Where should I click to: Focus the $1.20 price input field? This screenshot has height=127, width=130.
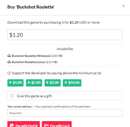pyautogui.click(x=65, y=35)
